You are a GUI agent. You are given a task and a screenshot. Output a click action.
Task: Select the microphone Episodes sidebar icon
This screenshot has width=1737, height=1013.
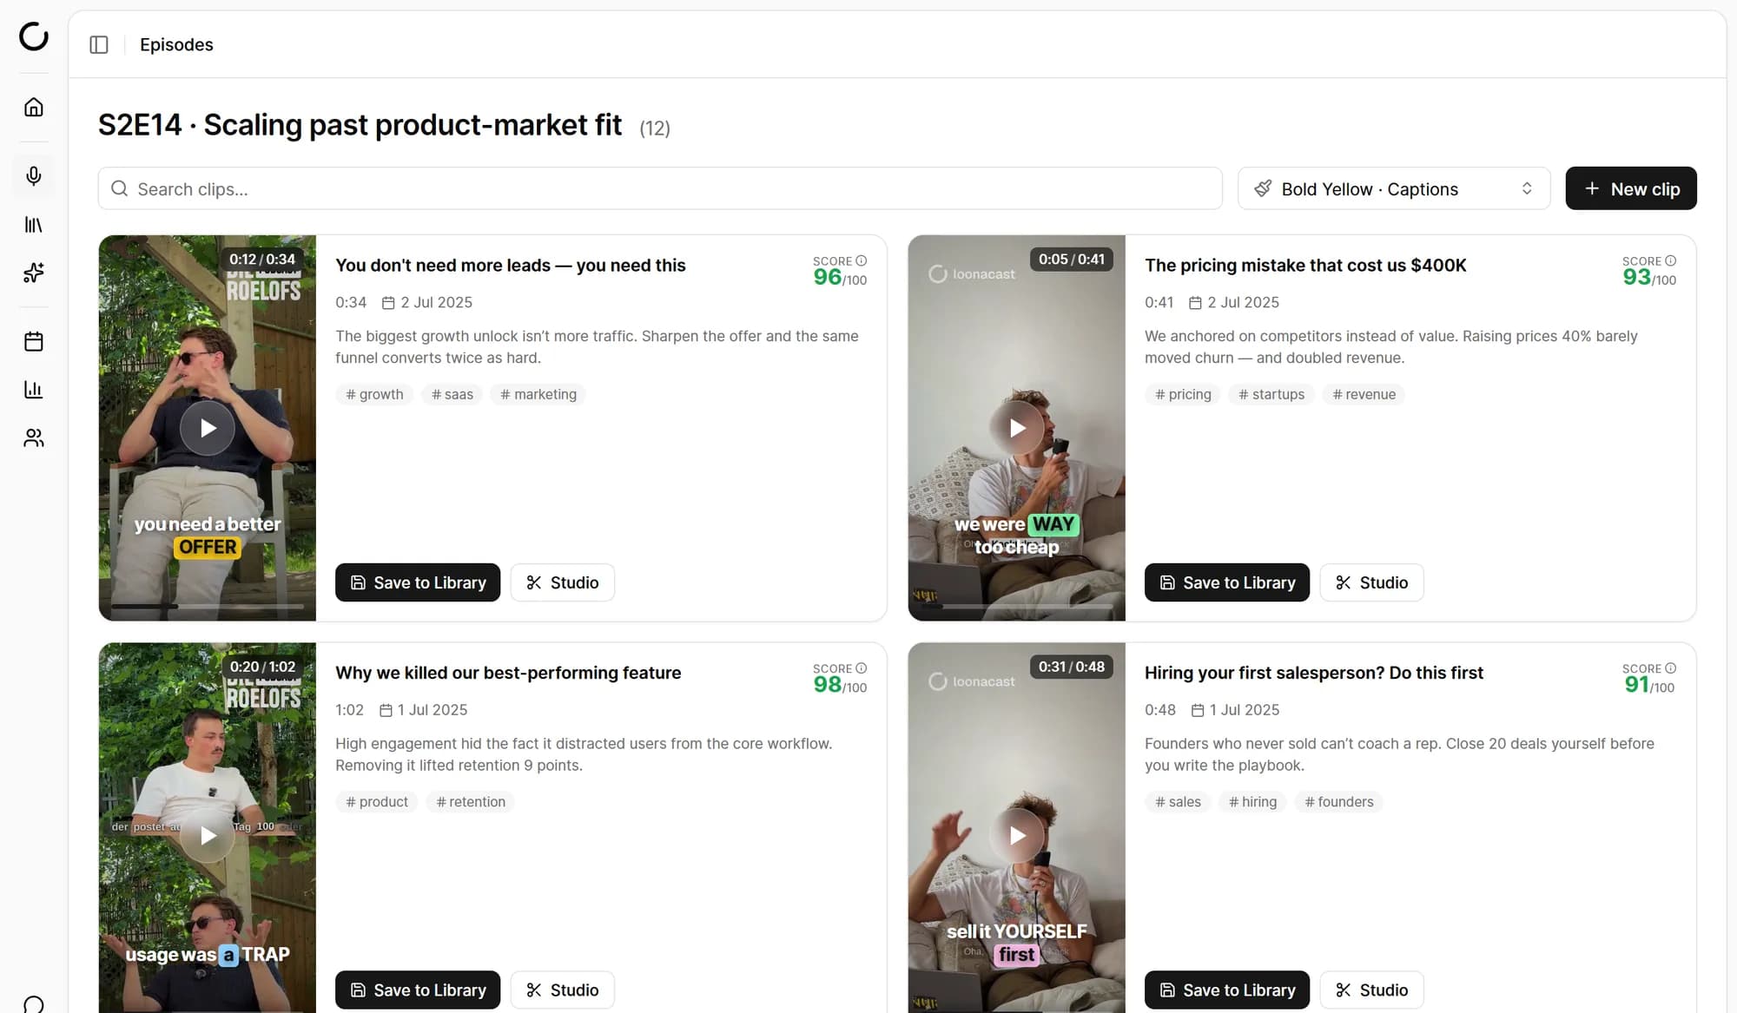pos(34,176)
